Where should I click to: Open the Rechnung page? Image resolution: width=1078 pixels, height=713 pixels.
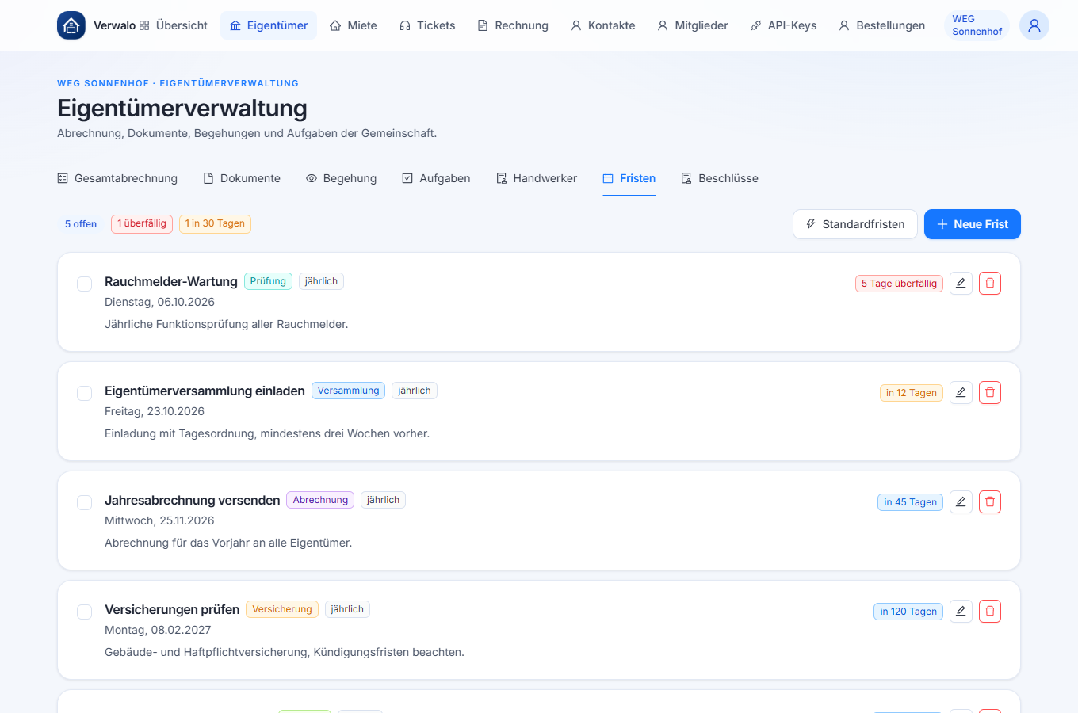tap(513, 25)
